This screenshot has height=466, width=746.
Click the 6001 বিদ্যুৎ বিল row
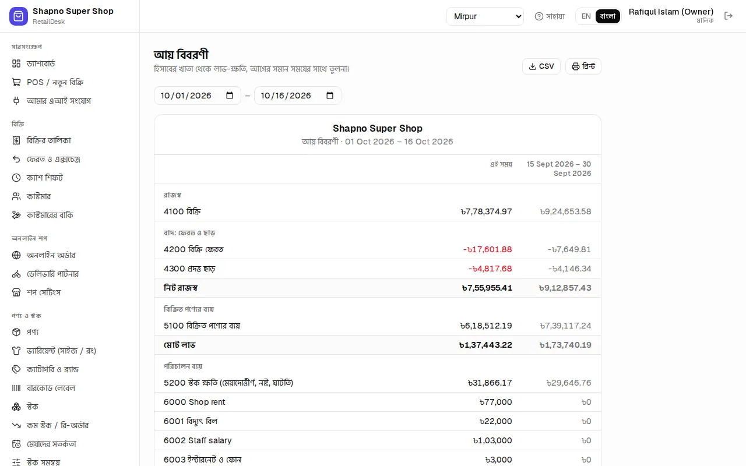click(x=378, y=421)
